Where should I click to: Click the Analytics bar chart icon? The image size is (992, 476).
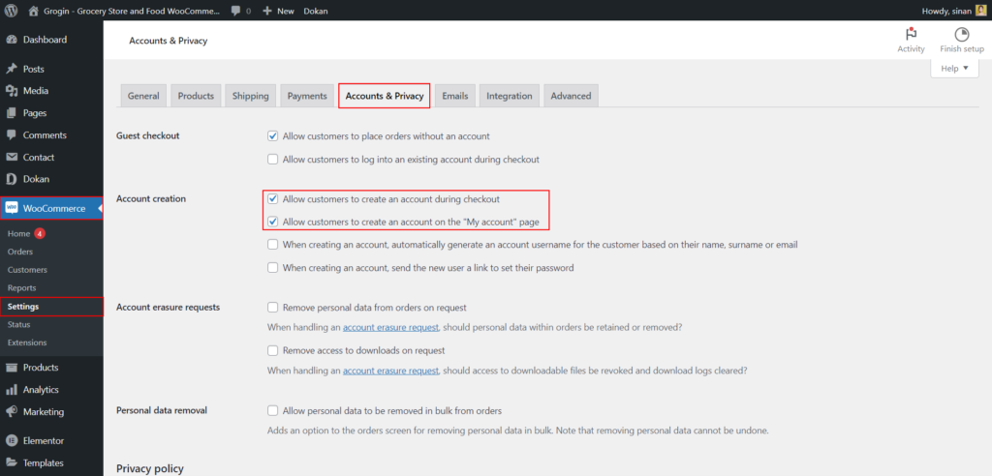12,390
